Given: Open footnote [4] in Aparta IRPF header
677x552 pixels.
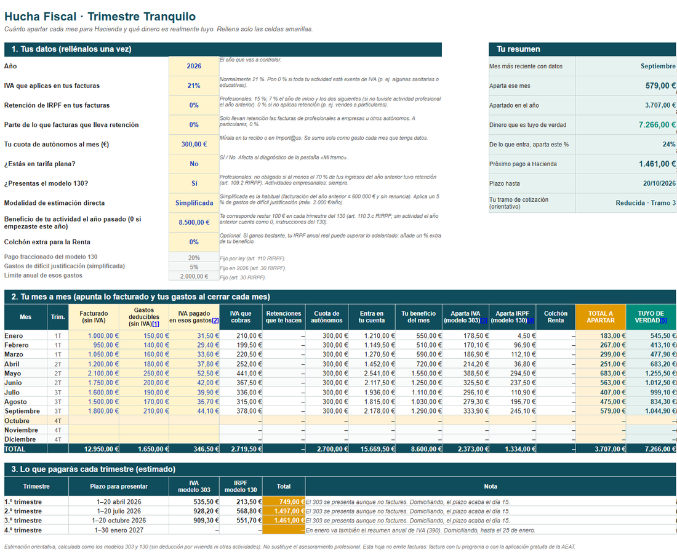Looking at the screenshot, I should pyautogui.click(x=531, y=321).
